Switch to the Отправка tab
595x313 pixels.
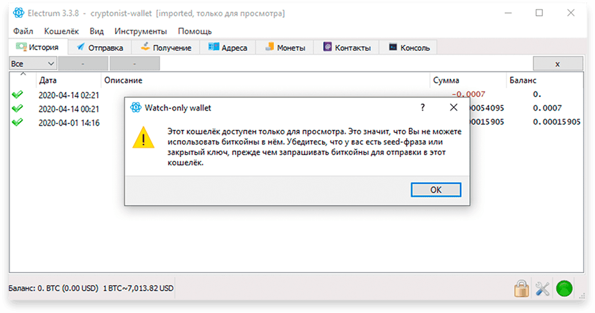tap(100, 48)
